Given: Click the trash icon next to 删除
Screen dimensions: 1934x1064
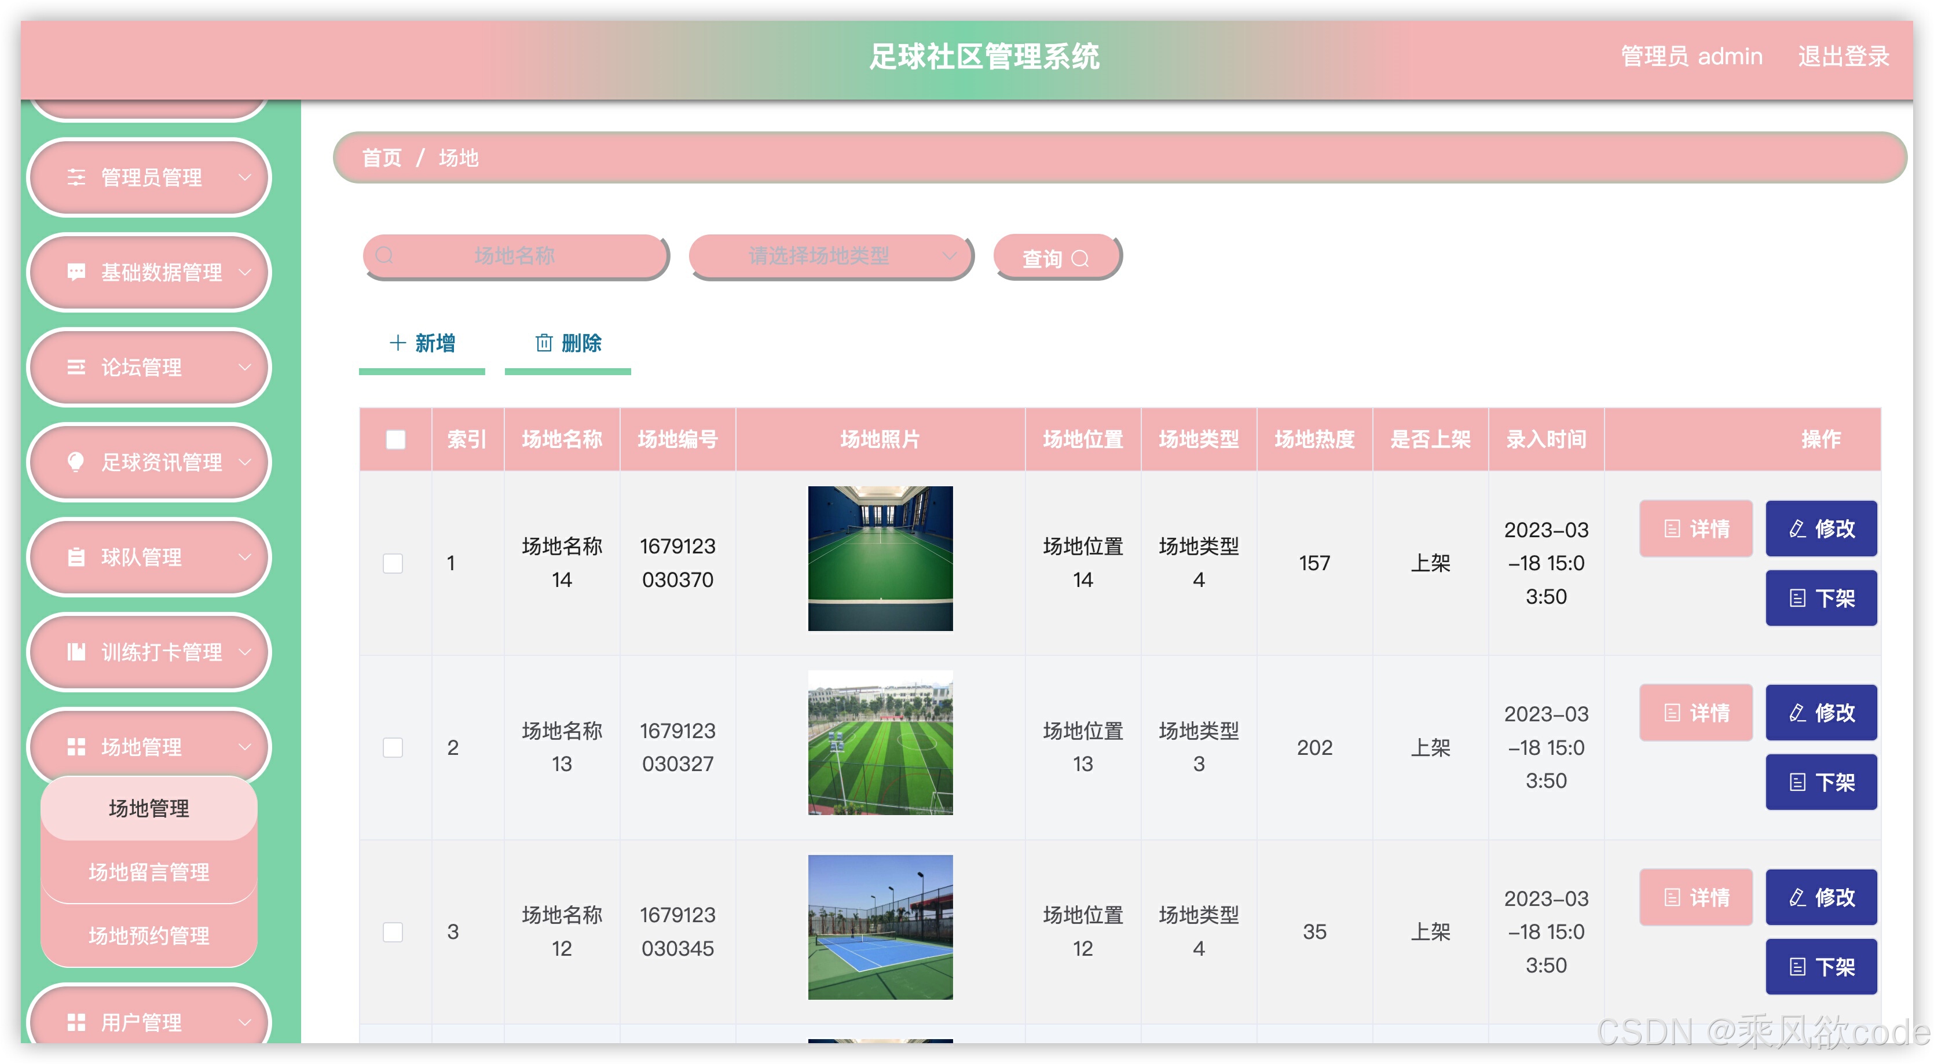Looking at the screenshot, I should pos(544,343).
